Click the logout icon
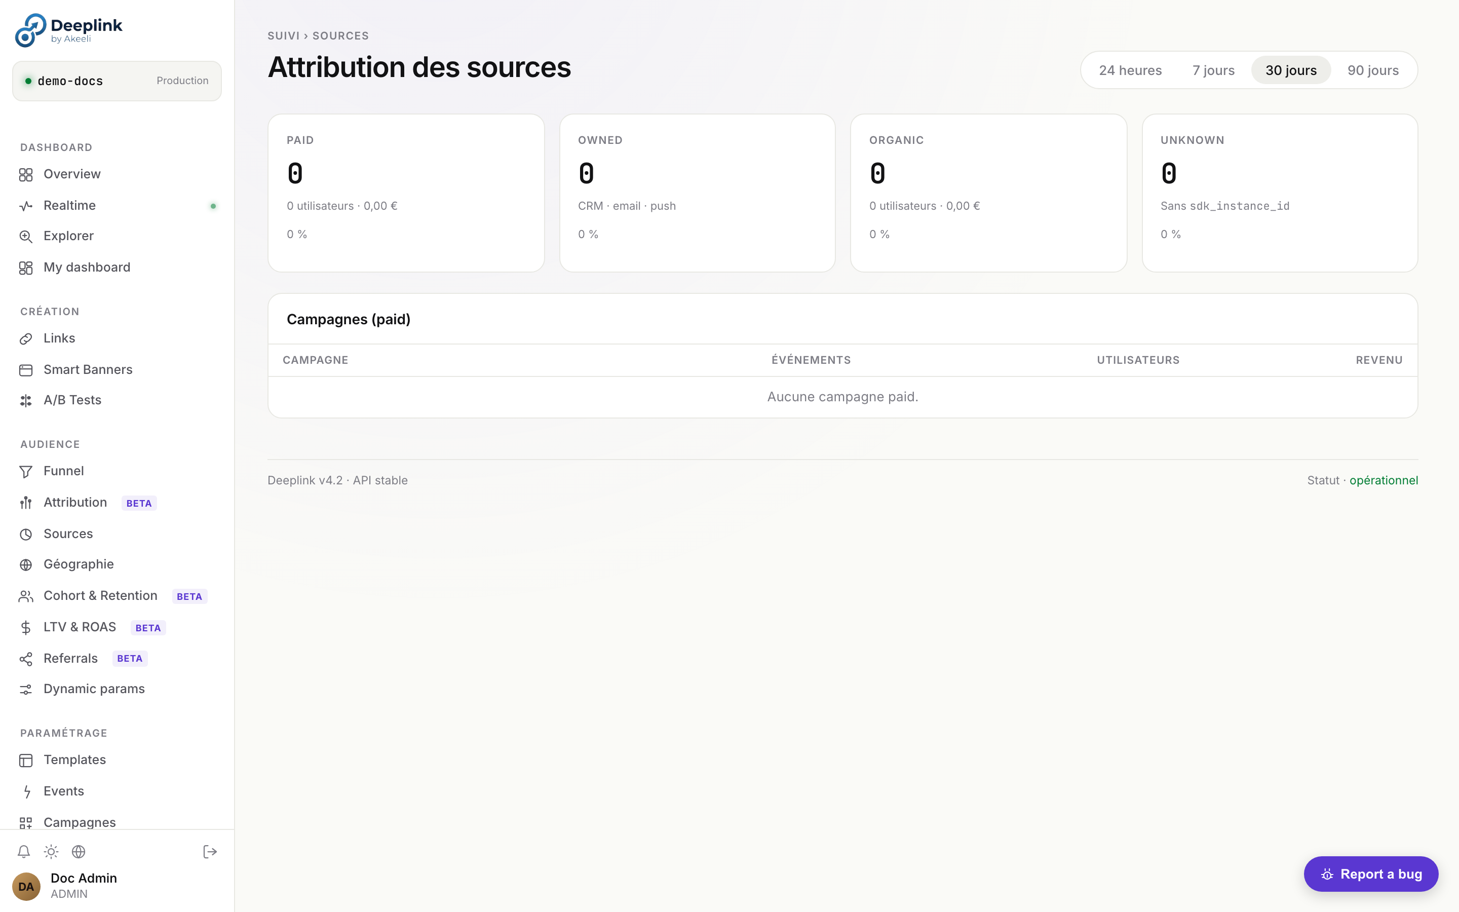Screen dimensions: 1459x912 click(x=210, y=852)
